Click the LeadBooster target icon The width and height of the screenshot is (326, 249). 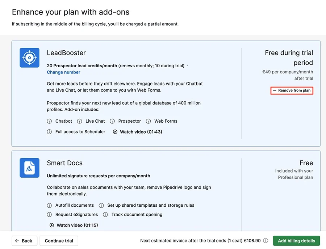click(30, 58)
